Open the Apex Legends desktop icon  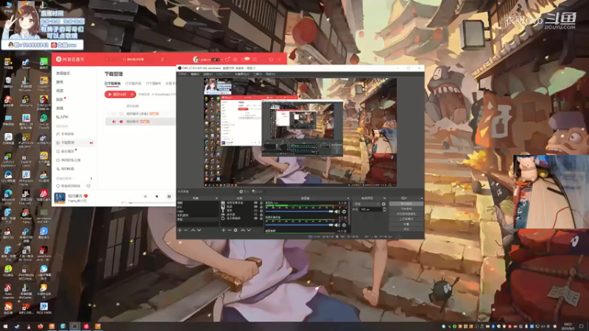tap(8, 291)
